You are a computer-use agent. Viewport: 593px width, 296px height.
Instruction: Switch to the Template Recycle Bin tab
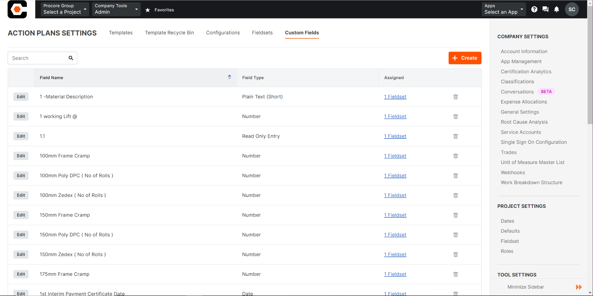coord(169,33)
